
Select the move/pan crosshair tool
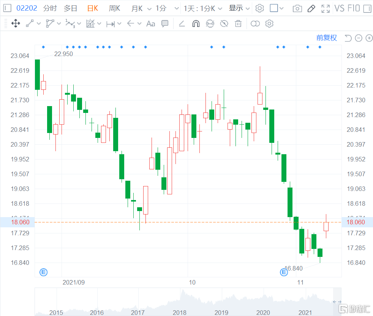click(16, 24)
